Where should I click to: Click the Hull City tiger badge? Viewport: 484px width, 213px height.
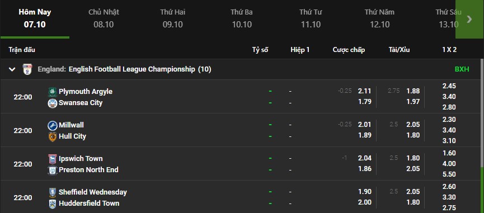53,136
